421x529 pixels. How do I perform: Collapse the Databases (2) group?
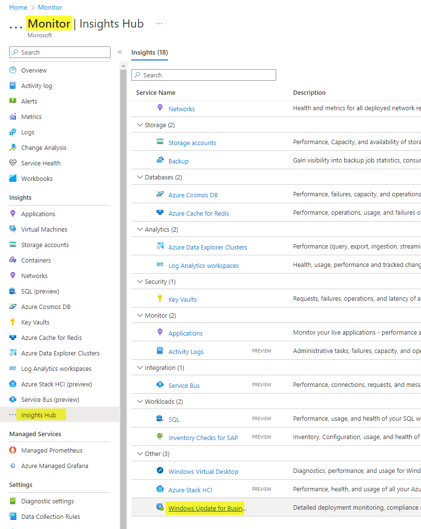(x=140, y=177)
